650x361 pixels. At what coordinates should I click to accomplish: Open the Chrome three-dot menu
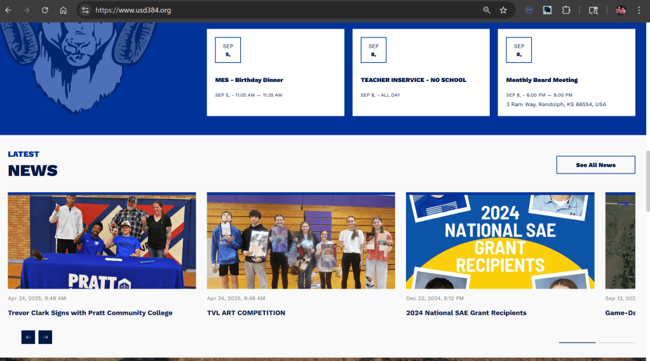639,10
